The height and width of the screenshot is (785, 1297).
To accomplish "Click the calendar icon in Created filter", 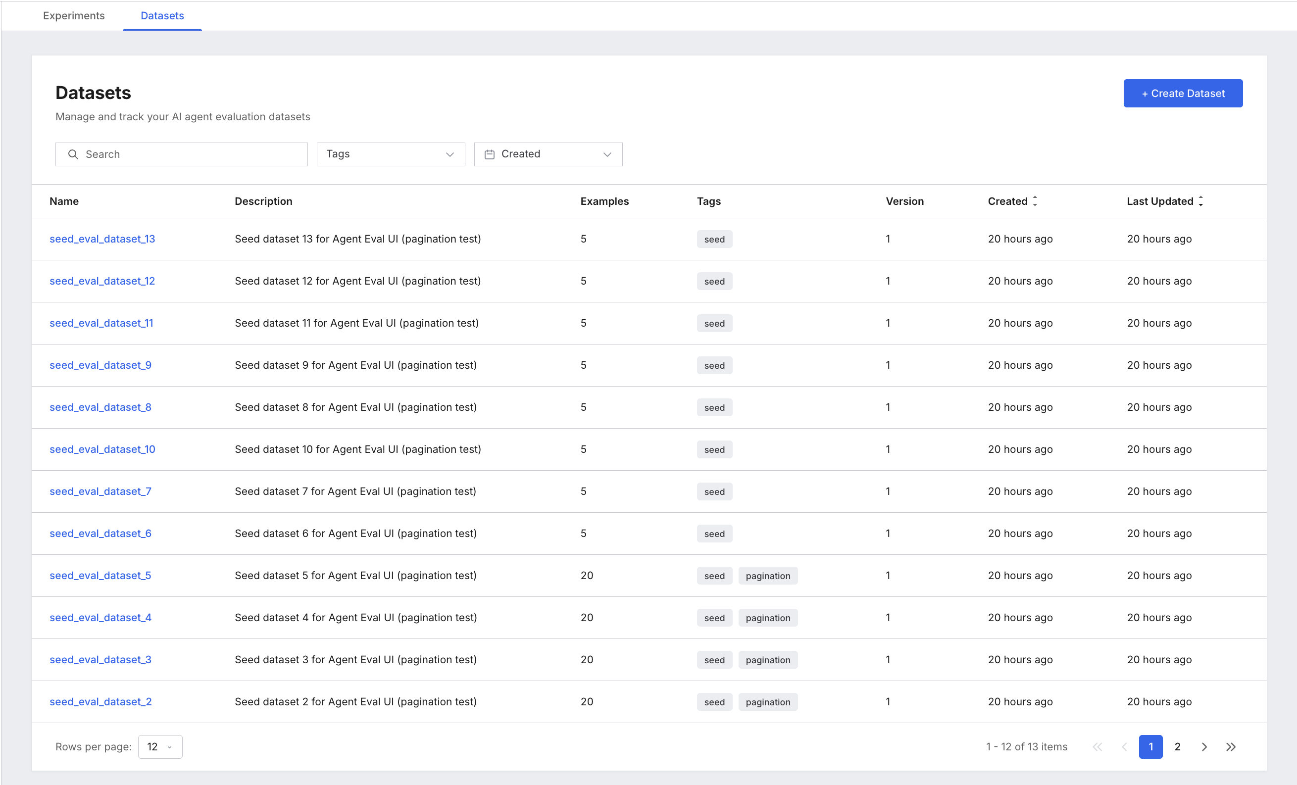I will (x=490, y=154).
